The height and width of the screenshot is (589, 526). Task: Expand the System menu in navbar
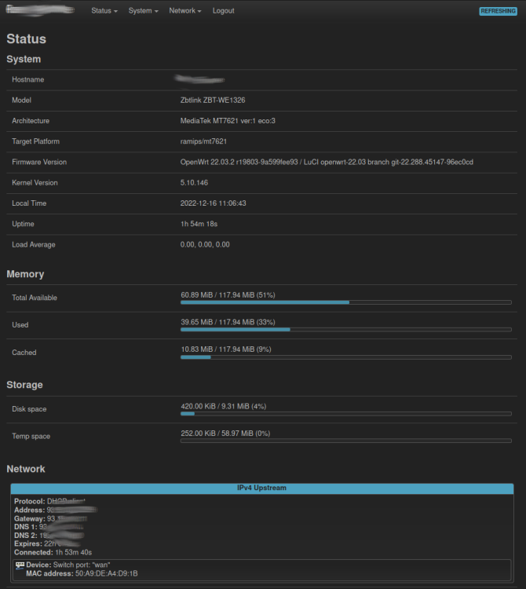(x=143, y=11)
